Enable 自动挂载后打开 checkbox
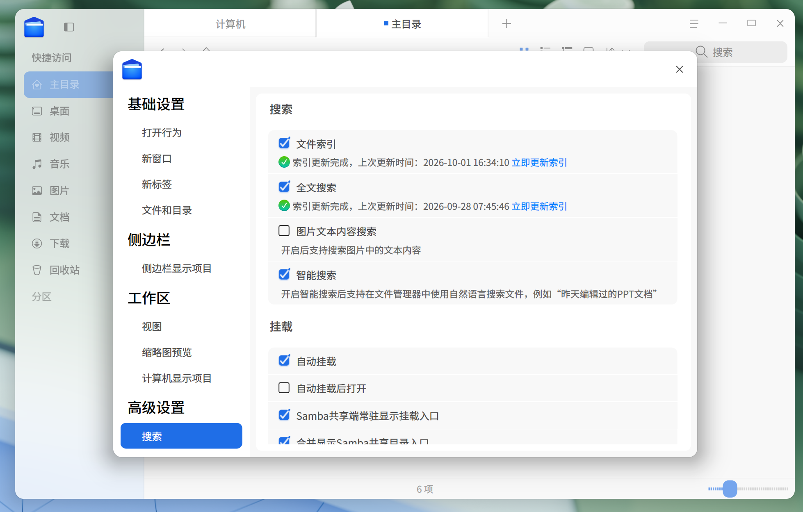 click(x=284, y=388)
